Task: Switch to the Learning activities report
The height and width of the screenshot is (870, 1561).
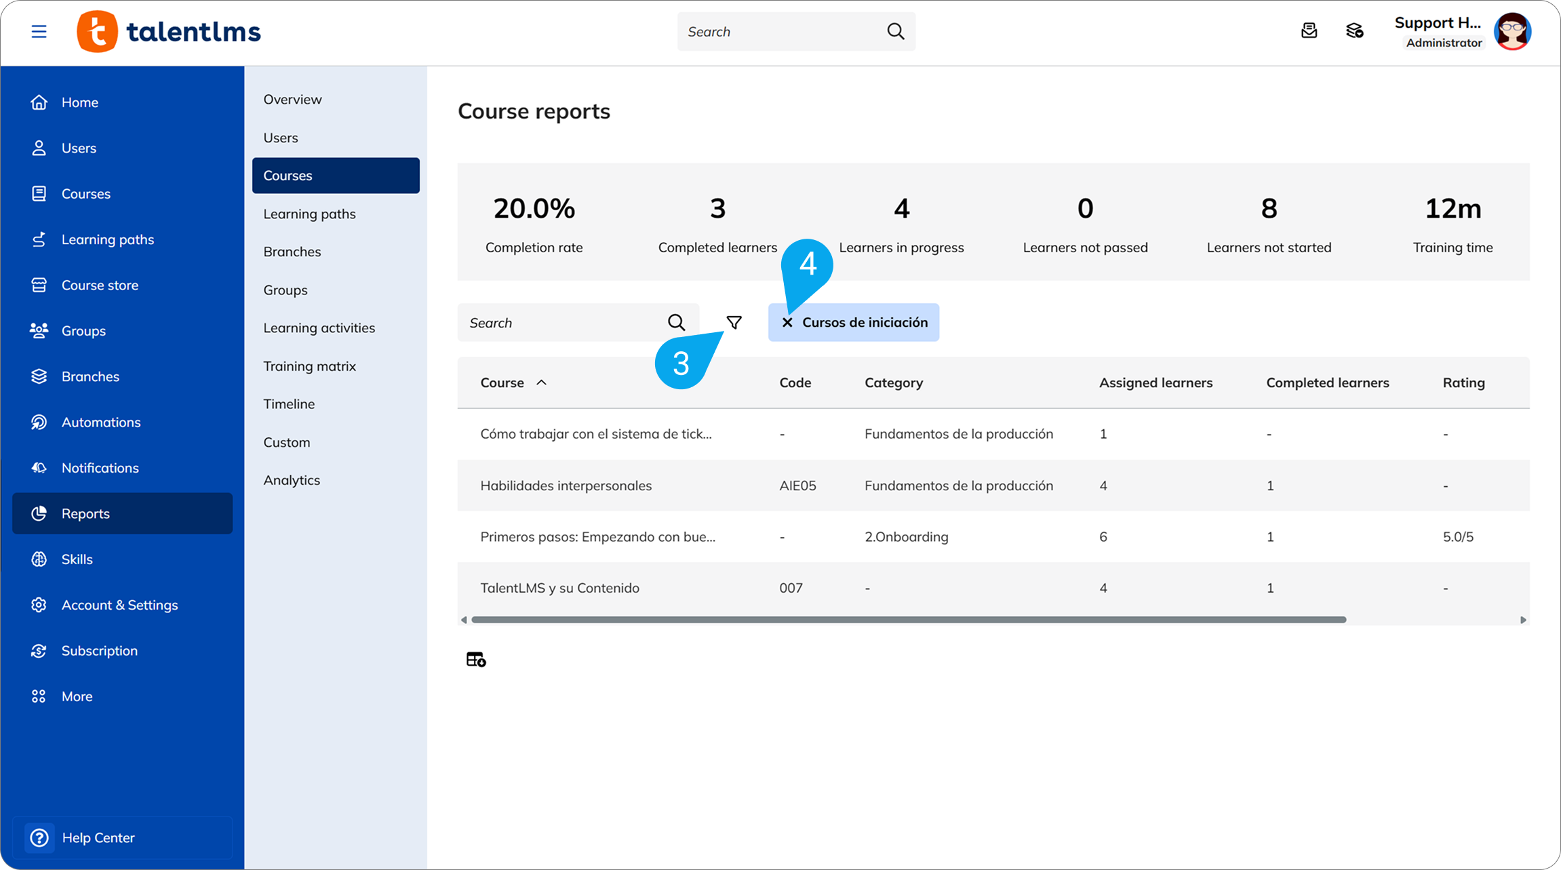Action: tap(319, 328)
